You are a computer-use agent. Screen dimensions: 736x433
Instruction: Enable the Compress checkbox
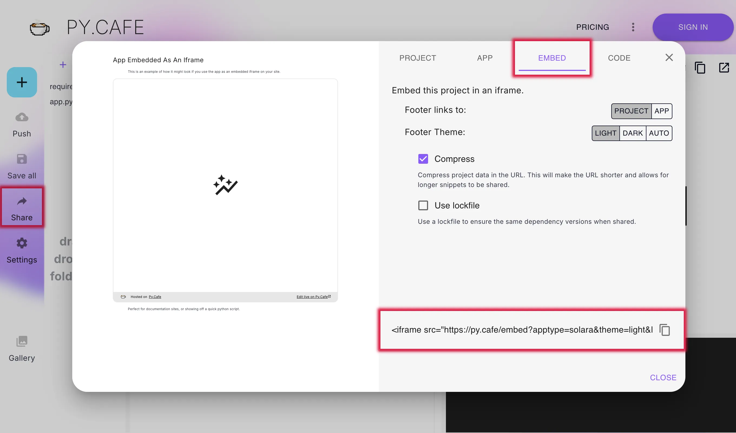click(x=423, y=159)
